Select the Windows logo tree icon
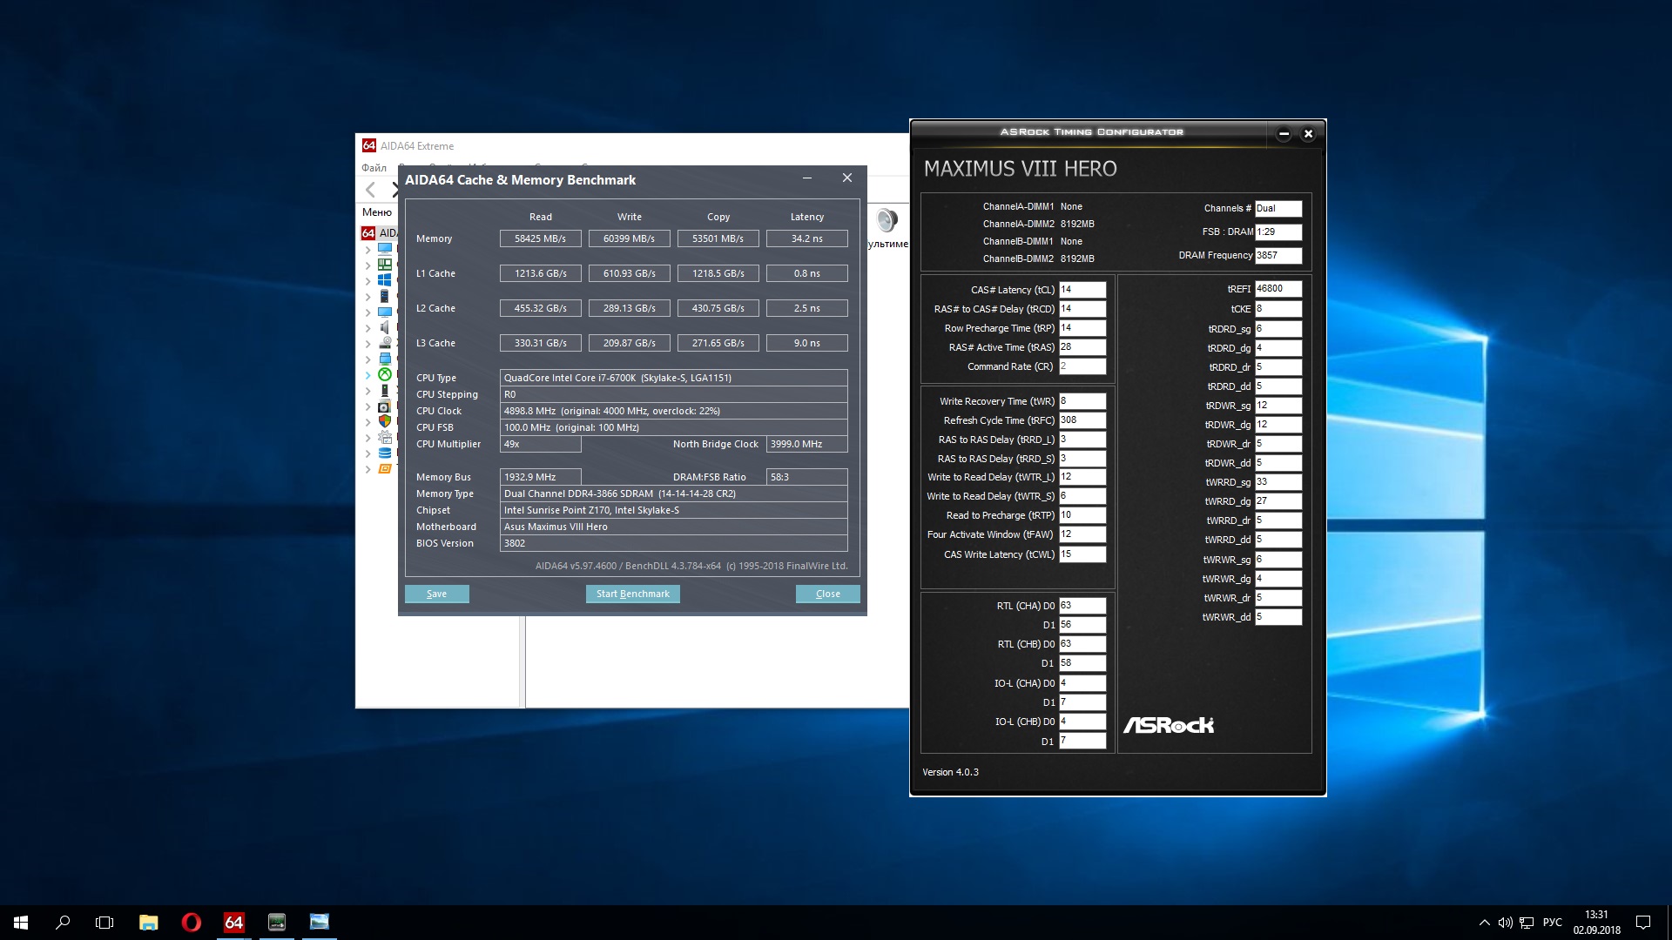The width and height of the screenshot is (1672, 940). [384, 280]
